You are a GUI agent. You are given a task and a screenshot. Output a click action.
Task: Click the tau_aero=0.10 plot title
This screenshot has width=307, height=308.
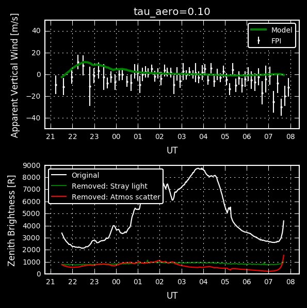click(x=172, y=11)
